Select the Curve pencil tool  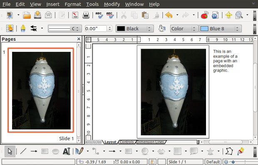click(79, 151)
